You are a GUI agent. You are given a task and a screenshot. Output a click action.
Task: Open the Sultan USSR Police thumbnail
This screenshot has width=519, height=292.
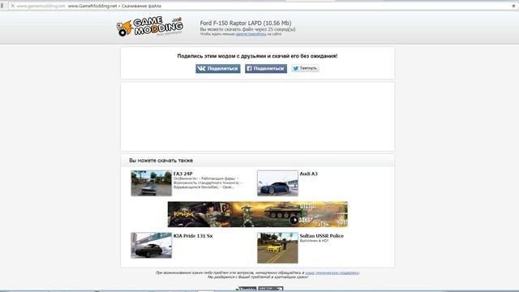(x=277, y=247)
